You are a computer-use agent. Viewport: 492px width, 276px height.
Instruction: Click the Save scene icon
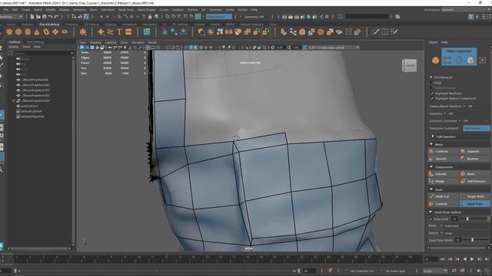click(45, 17)
